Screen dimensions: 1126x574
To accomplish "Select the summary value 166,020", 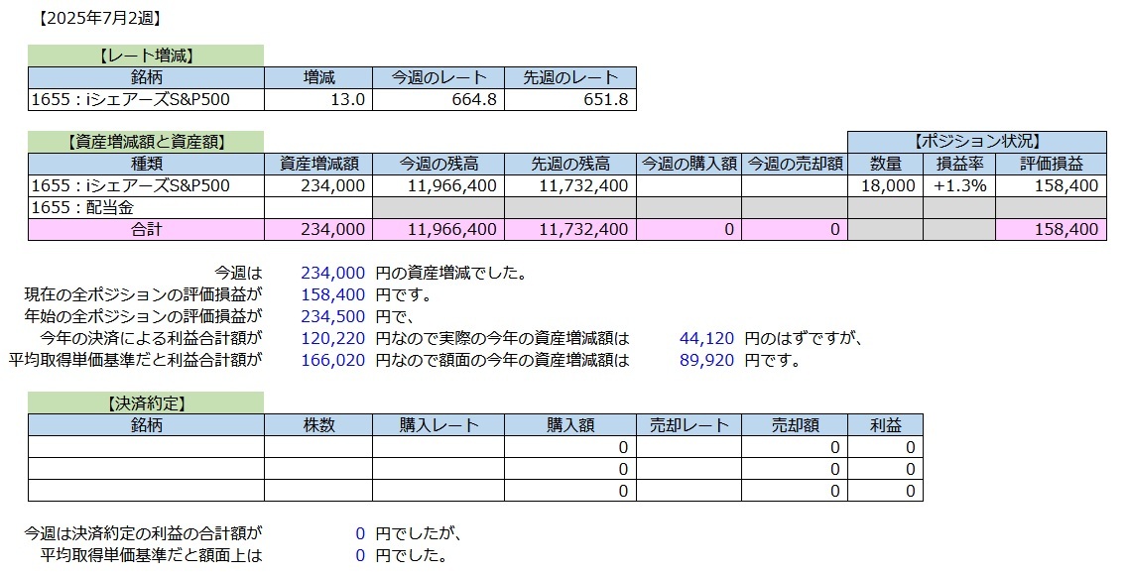I will pyautogui.click(x=332, y=360).
